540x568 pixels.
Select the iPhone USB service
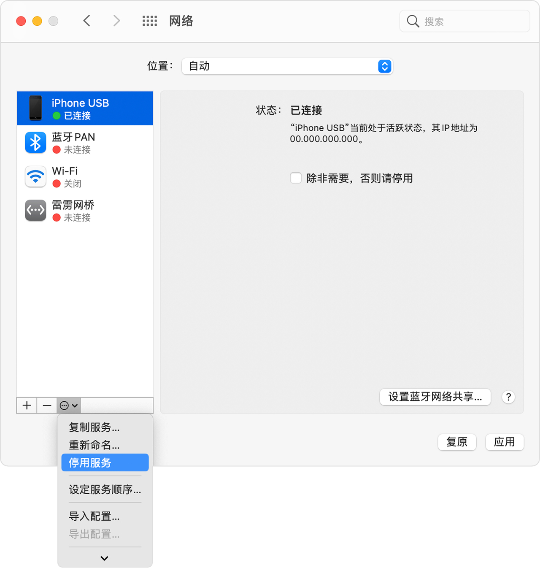click(85, 108)
